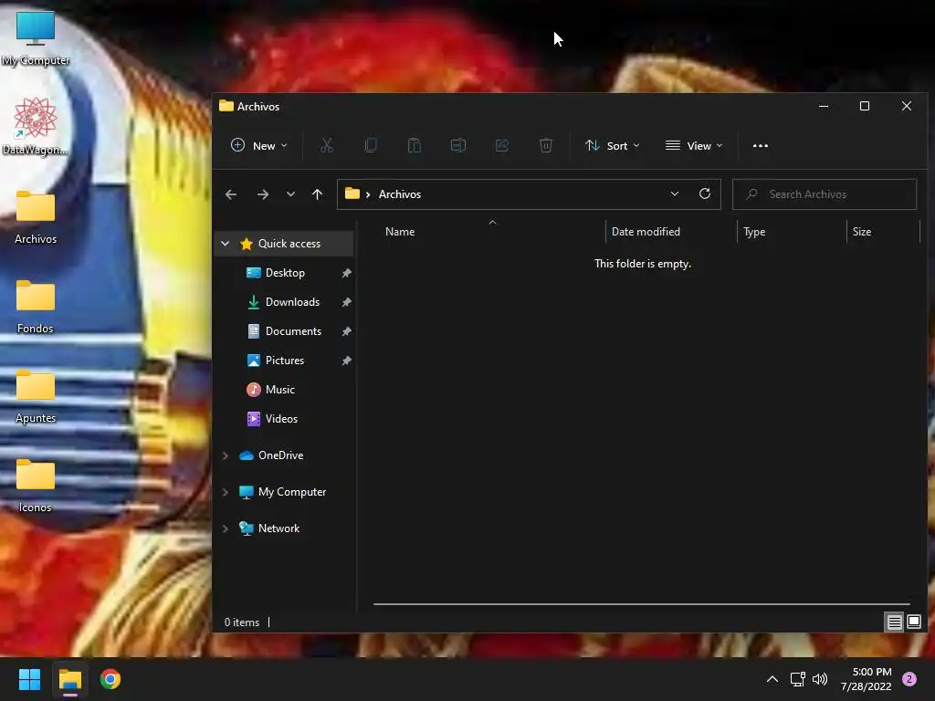Select Iconos folder on desktop
The width and height of the screenshot is (935, 701).
36,486
